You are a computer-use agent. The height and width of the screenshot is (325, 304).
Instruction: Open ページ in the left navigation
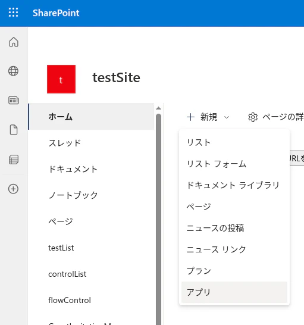[61, 221]
